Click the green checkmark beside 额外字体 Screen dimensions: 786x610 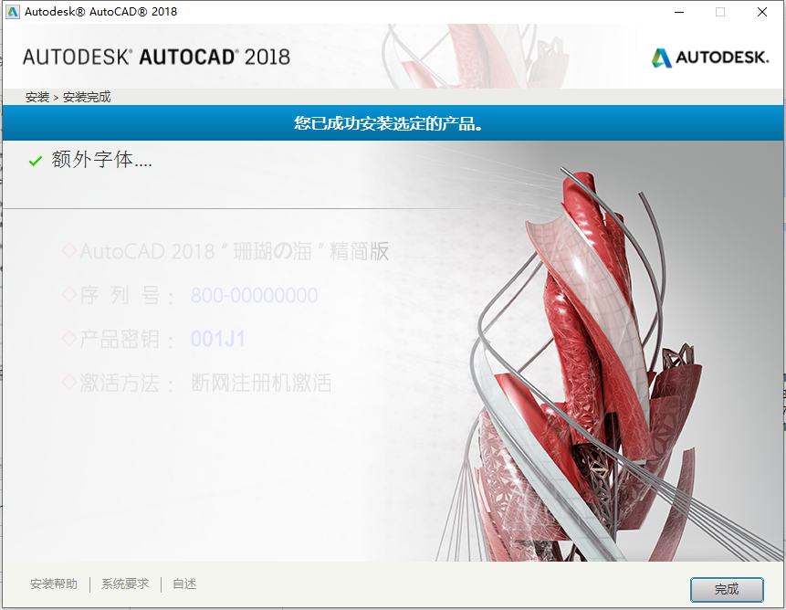tap(35, 160)
